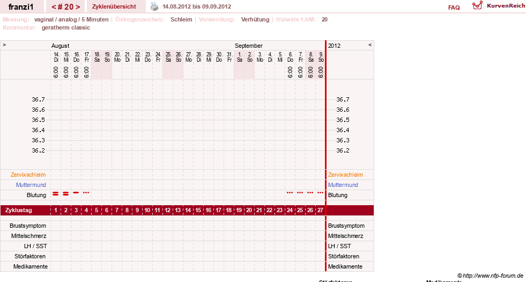Click the > arrow at the chart's left header
The width and height of the screenshot is (526, 282).
pos(4,45)
